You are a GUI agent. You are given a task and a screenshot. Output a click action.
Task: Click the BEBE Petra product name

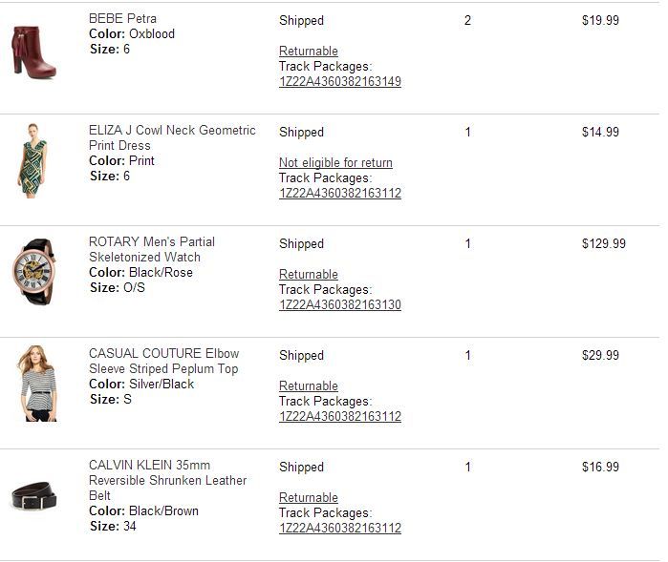point(122,19)
